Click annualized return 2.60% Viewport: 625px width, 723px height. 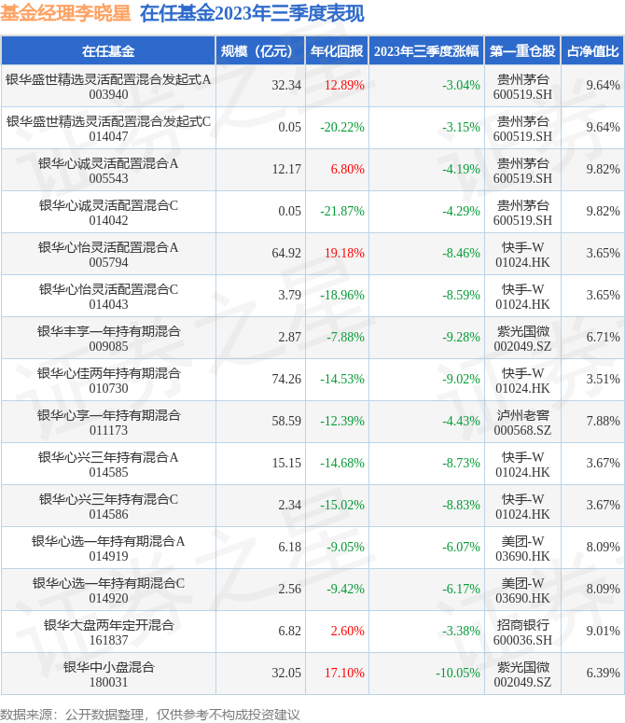coord(348,631)
